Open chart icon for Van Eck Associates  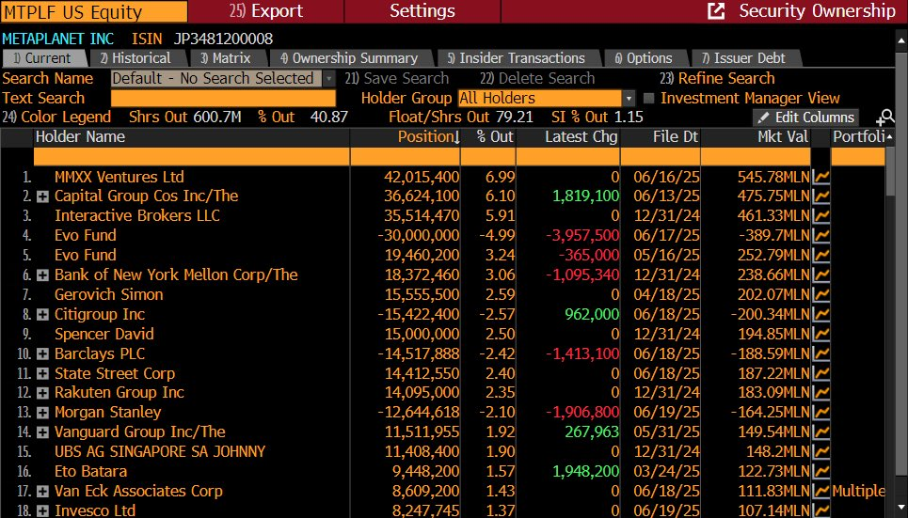click(x=820, y=491)
